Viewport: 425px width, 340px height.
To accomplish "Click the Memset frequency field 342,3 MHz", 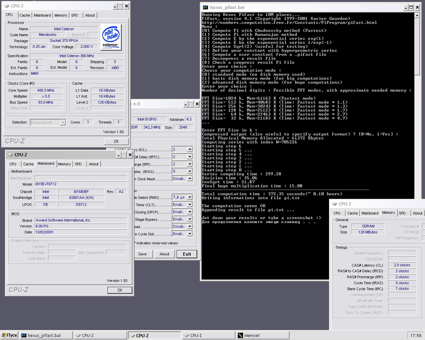I will tap(152, 127).
